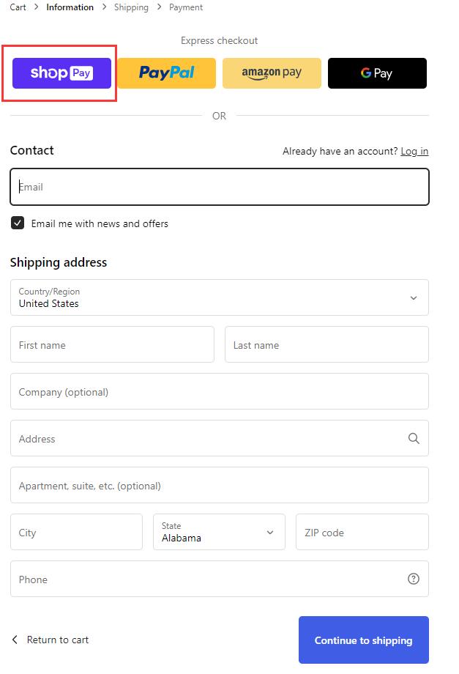
Task: Pay with Shop Pay express checkout
Action: 61,73
